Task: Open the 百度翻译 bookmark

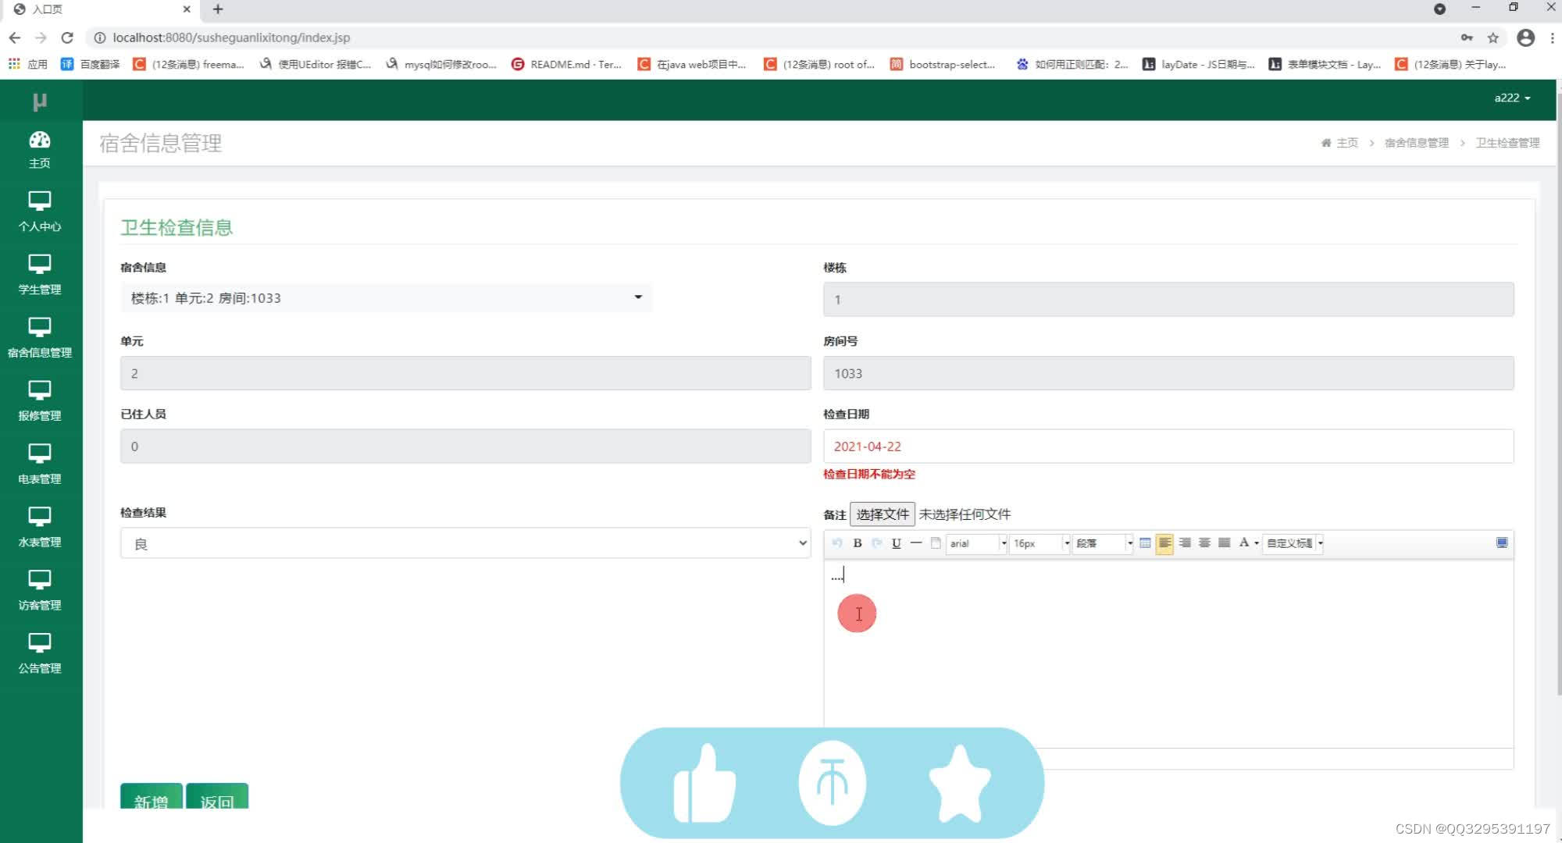Action: 91,64
